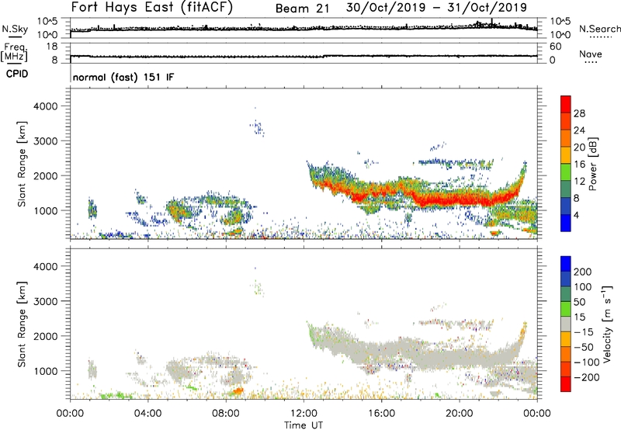
Task: Click the '12:00' time axis tick label
Action: click(x=304, y=414)
